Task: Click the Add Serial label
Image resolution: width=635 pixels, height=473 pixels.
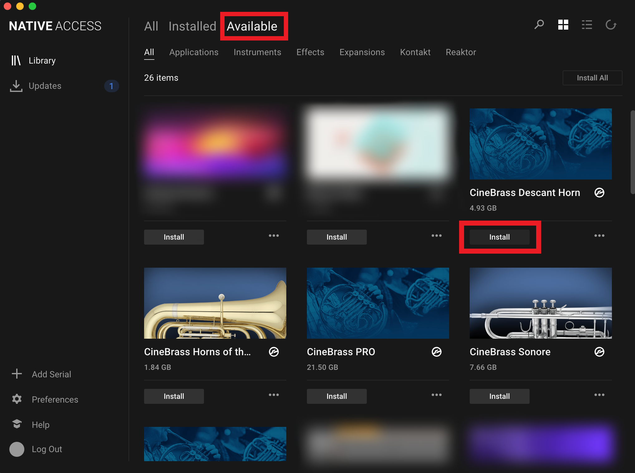Action: [51, 374]
